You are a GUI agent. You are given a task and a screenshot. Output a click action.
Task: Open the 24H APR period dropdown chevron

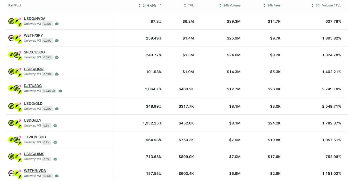tap(160, 5)
